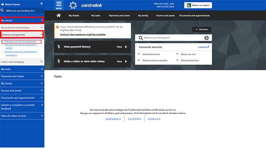Open My family in top navigation
Viewport: 266px width, 149px height.
coord(143,15)
